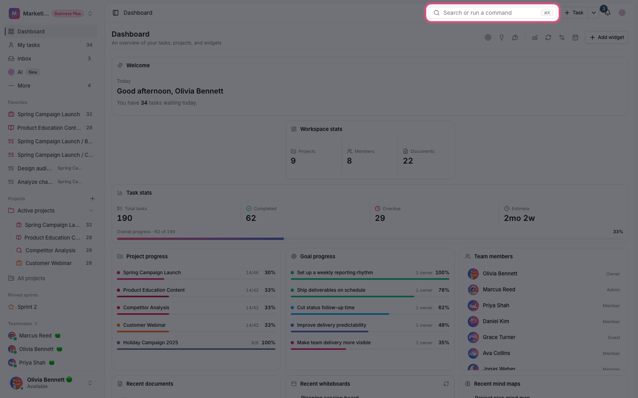
Task: Open pinned Sprint 2
Action: point(51,307)
